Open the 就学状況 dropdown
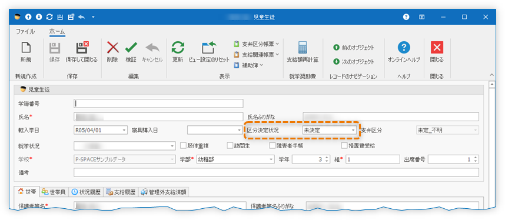This screenshot has width=505, height=220. coord(172,146)
